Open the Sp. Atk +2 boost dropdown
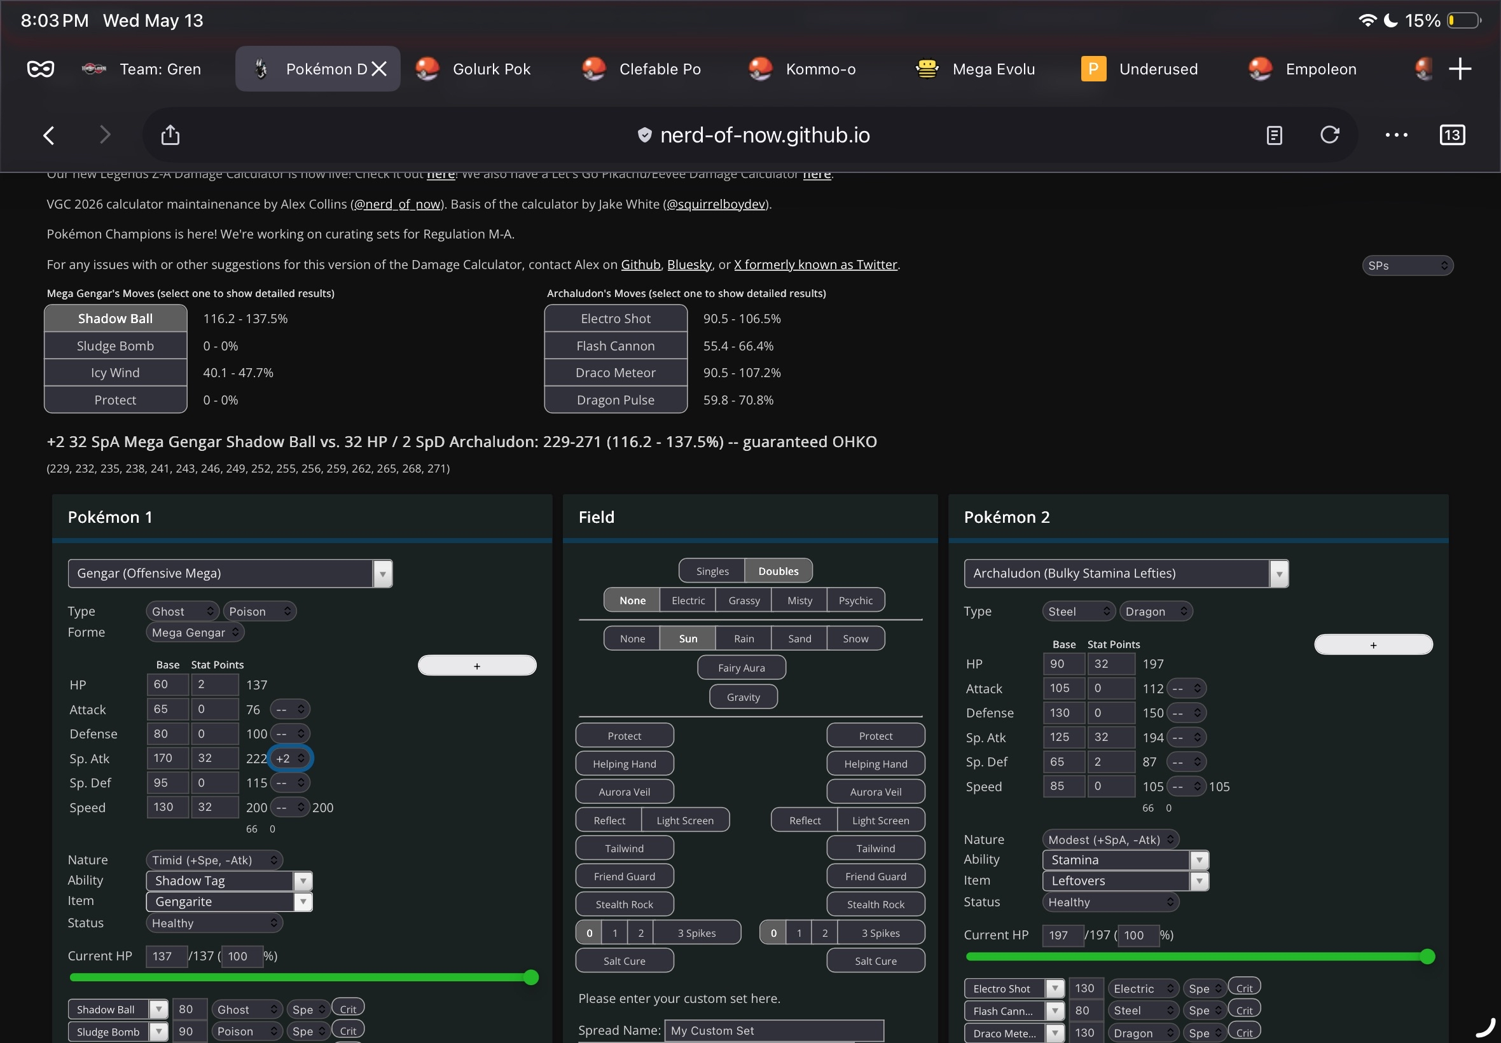Screen dimensions: 1501x1043 (x=291, y=759)
